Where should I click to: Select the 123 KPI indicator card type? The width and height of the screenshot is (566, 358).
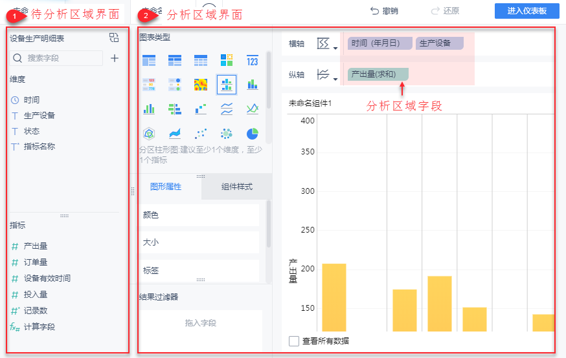pos(253,61)
